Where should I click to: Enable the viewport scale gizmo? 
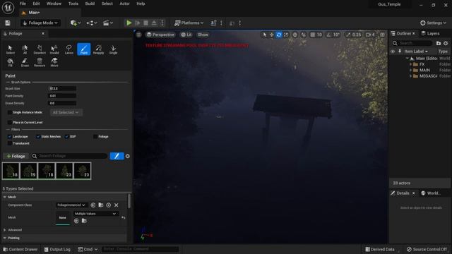286,35
